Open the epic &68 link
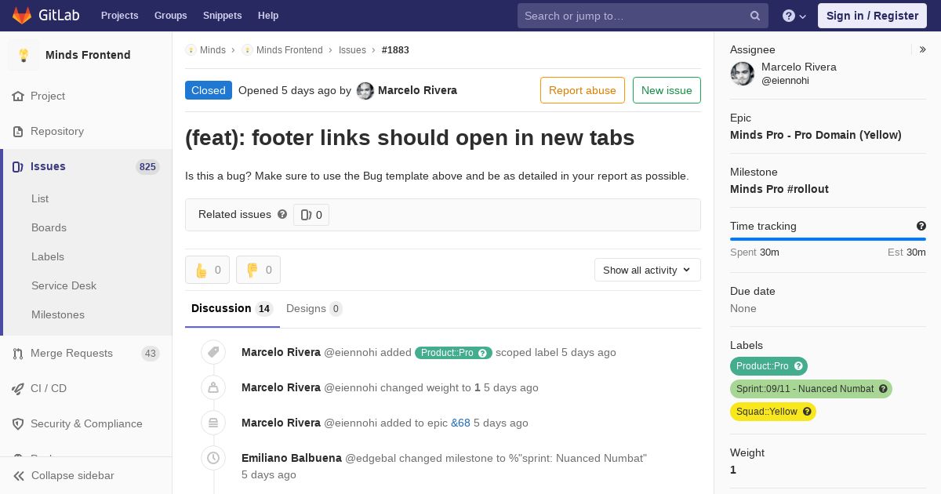Screen dimensions: 941x494 [460, 423]
